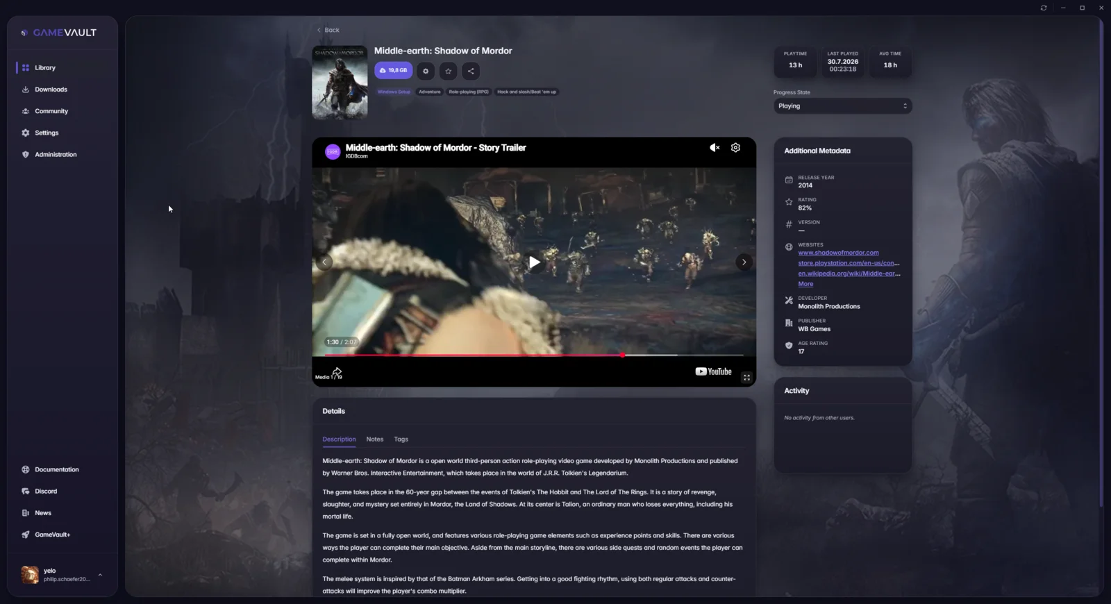Open www.shadowofmordor.com website link

pyautogui.click(x=838, y=253)
